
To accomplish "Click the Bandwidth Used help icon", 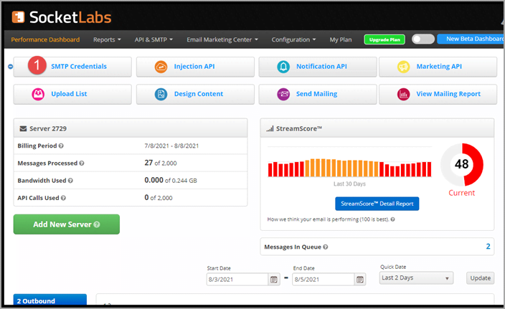I will click(x=70, y=181).
